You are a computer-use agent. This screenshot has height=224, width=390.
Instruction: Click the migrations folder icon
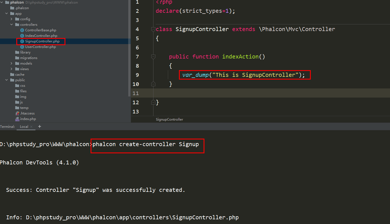[x=17, y=58]
